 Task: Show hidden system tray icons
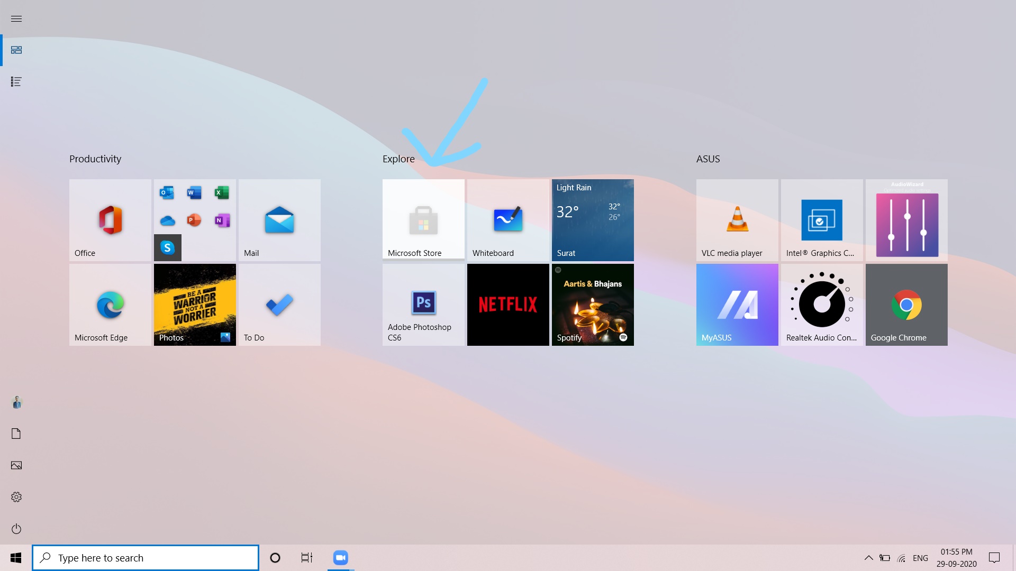[868, 558]
